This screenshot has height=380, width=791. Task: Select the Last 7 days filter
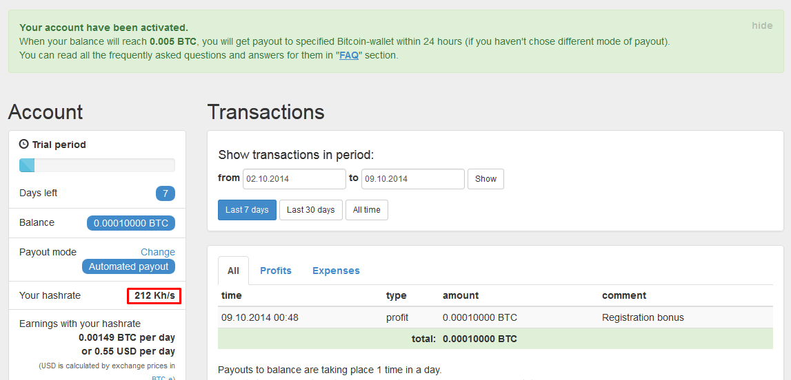click(x=247, y=210)
